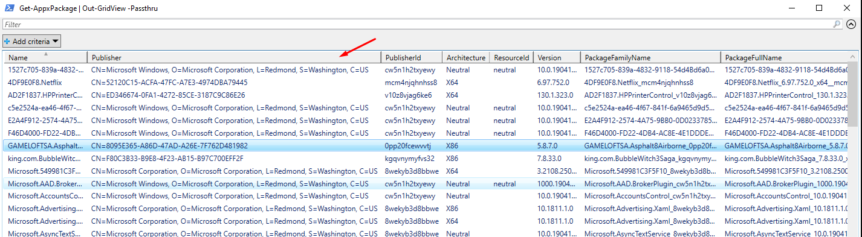862x237 pixels.
Task: Select the GAMELOFTSA.Asphalt... row
Action: (426, 146)
